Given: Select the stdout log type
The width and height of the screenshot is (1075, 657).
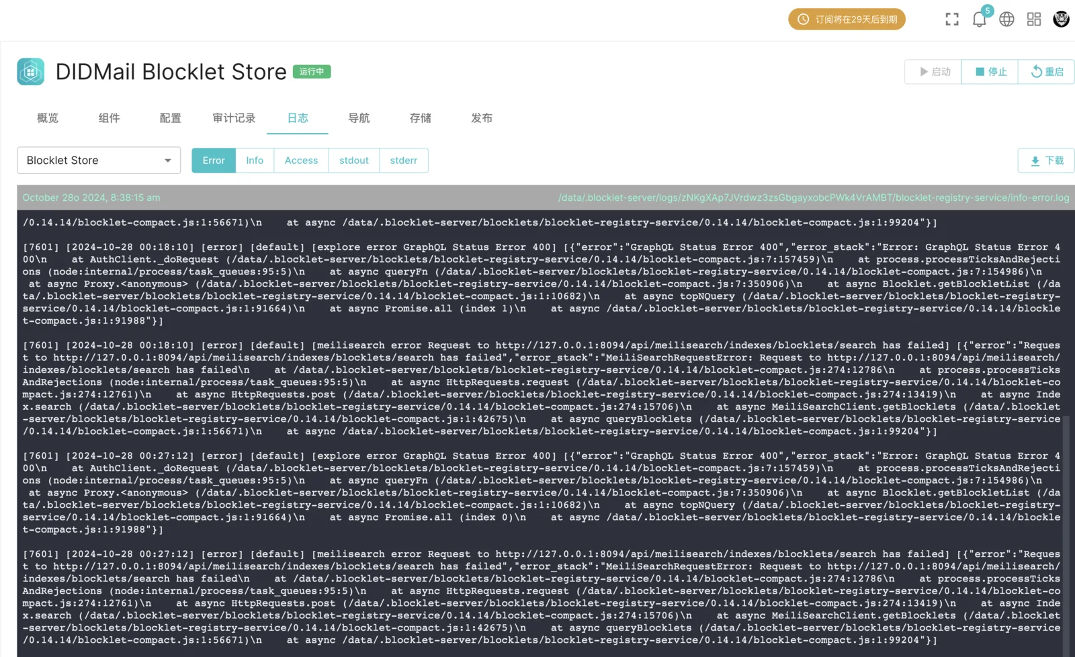Looking at the screenshot, I should [x=354, y=161].
